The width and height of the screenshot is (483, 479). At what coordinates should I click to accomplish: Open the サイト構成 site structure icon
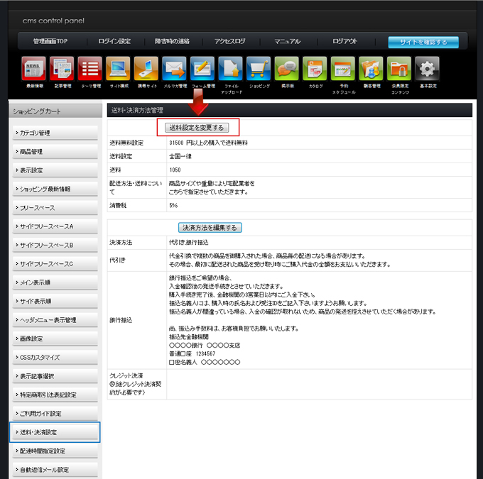[119, 70]
